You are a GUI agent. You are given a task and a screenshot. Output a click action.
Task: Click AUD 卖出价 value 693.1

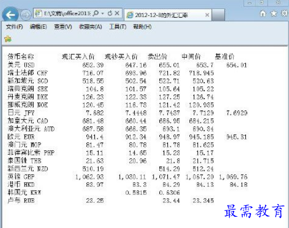(171, 129)
